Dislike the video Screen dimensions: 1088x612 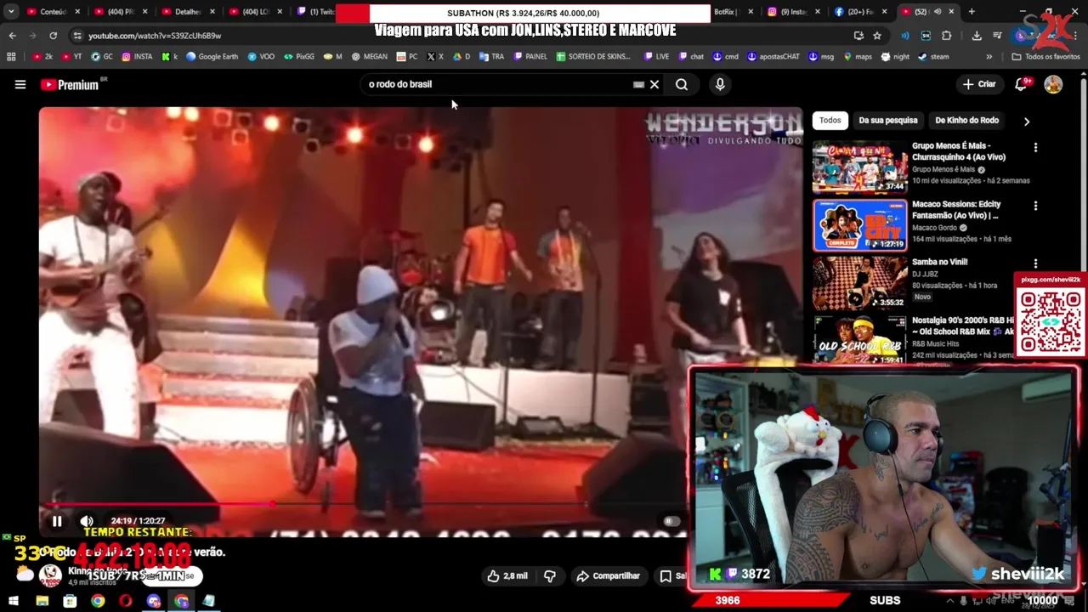click(550, 575)
